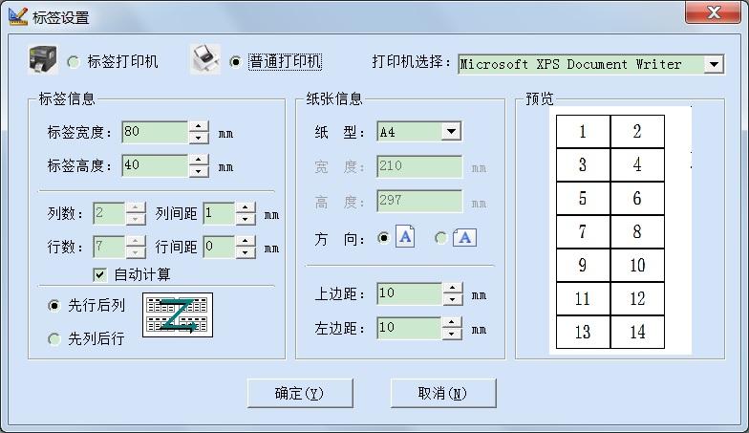Click the landscape orientation page icon
The height and width of the screenshot is (433, 749).
coord(464,238)
